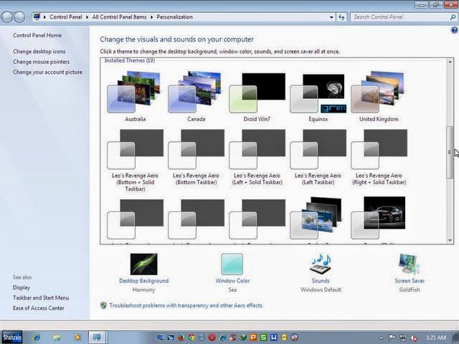This screenshot has height=344, width=459.
Task: Expand the address bar history dropdown
Action: [331, 17]
